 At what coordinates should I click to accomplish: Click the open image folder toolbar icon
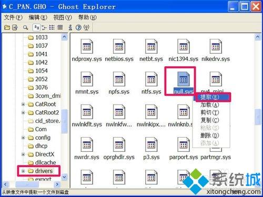point(7,27)
